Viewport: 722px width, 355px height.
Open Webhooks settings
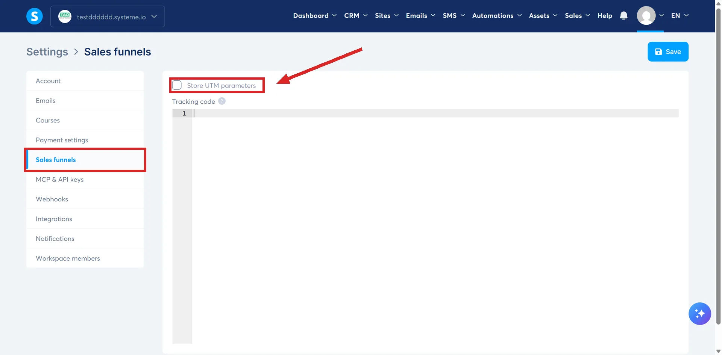point(85,199)
